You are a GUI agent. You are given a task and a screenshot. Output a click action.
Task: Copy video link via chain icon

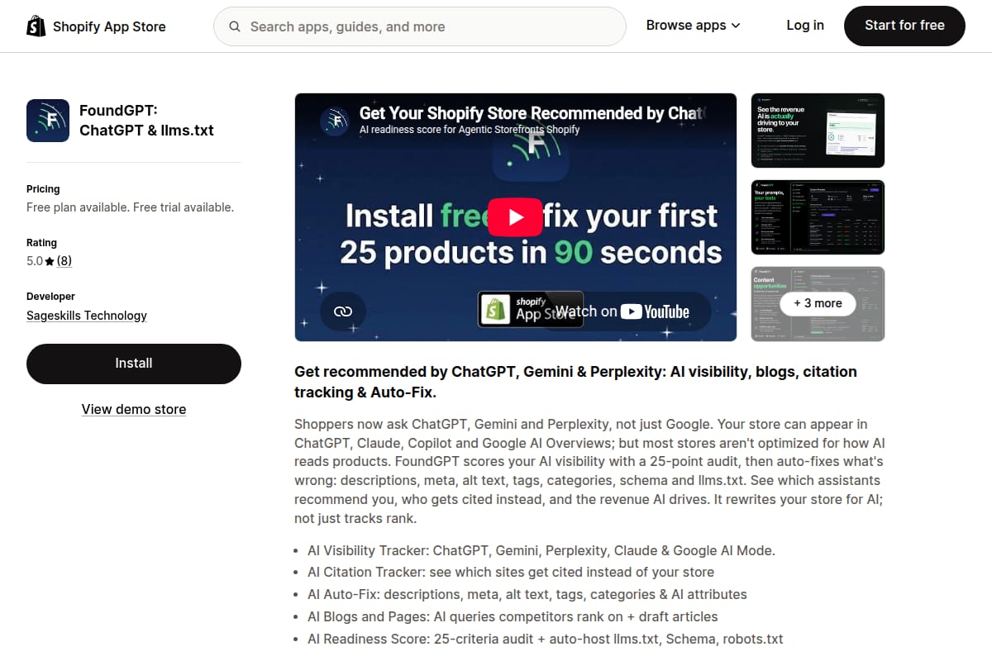pos(343,311)
